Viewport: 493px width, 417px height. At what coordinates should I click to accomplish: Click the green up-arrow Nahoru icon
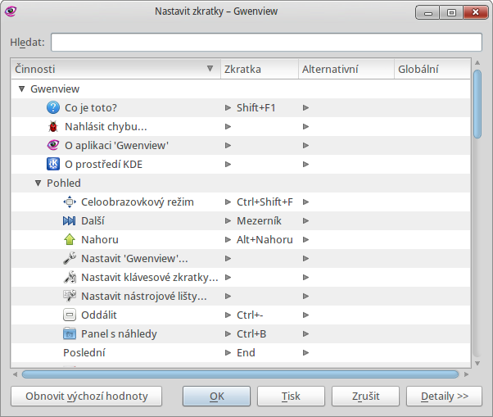pyautogui.click(x=70, y=239)
